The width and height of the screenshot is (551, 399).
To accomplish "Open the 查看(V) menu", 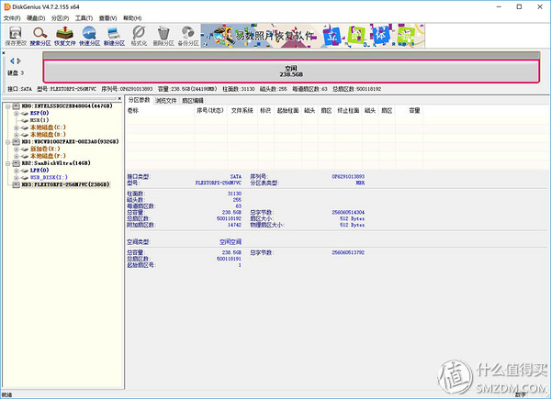I will click(x=107, y=18).
